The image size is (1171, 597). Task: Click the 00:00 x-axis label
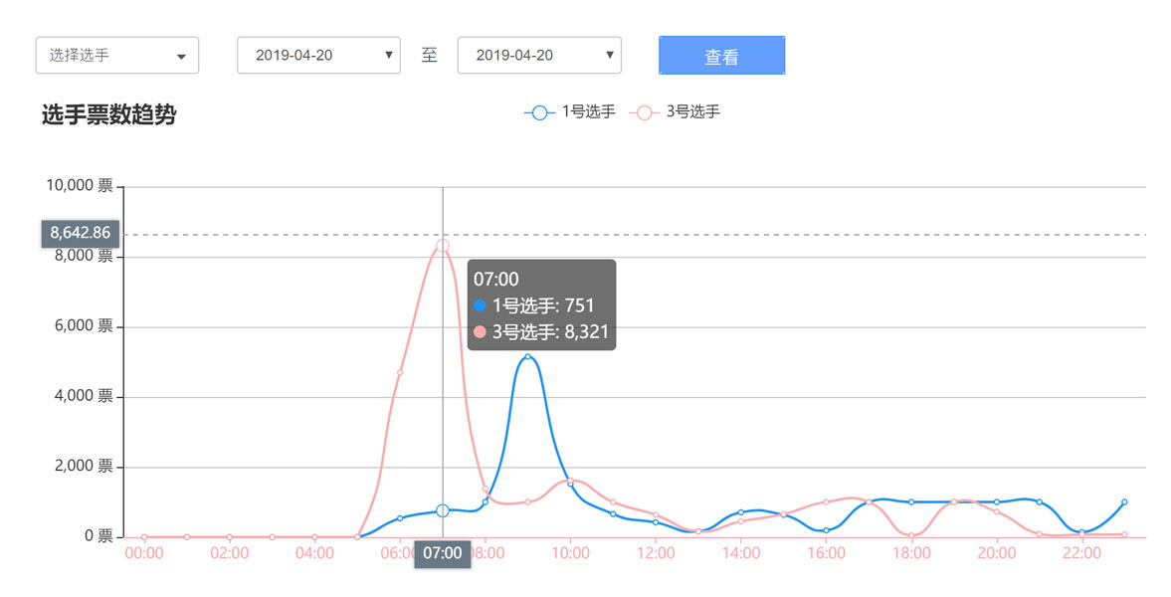pos(144,553)
